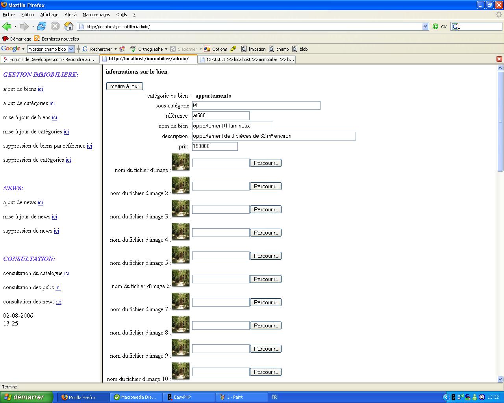Click the green OK go button
504x403 pixels.
pyautogui.click(x=440, y=26)
